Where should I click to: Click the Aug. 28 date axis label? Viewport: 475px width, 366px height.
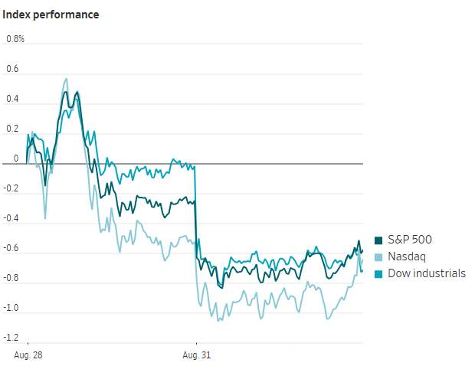click(x=28, y=355)
